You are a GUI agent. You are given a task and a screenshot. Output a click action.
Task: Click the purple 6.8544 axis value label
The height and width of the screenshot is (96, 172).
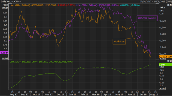pyautogui.click(x=4, y=53)
